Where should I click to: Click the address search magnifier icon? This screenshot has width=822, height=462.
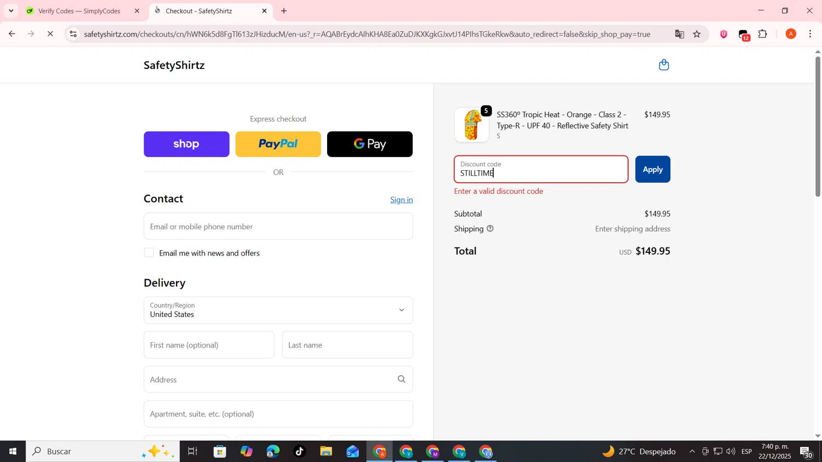(x=401, y=379)
